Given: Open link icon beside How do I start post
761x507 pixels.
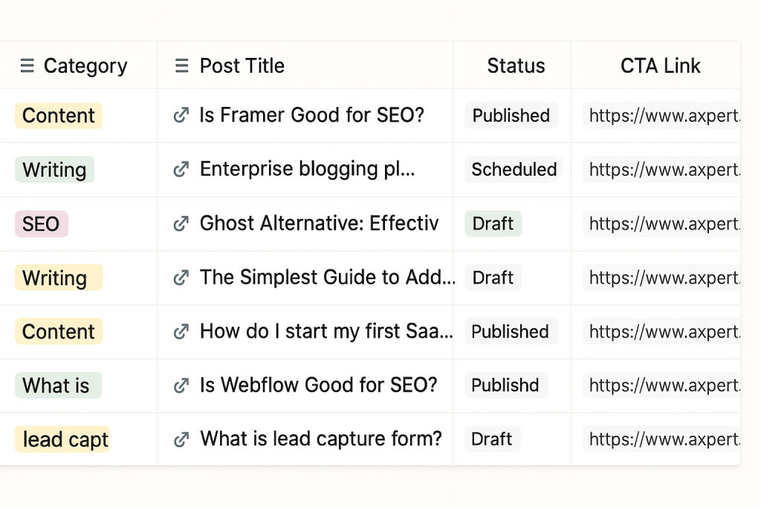Looking at the screenshot, I should [181, 332].
